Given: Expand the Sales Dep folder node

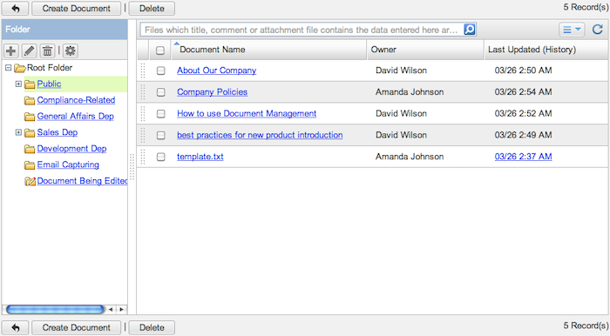Looking at the screenshot, I should [18, 132].
